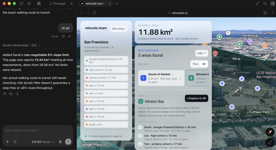Click the feedback icon under the response
Viewport: 276px width, 150px height.
11,94
